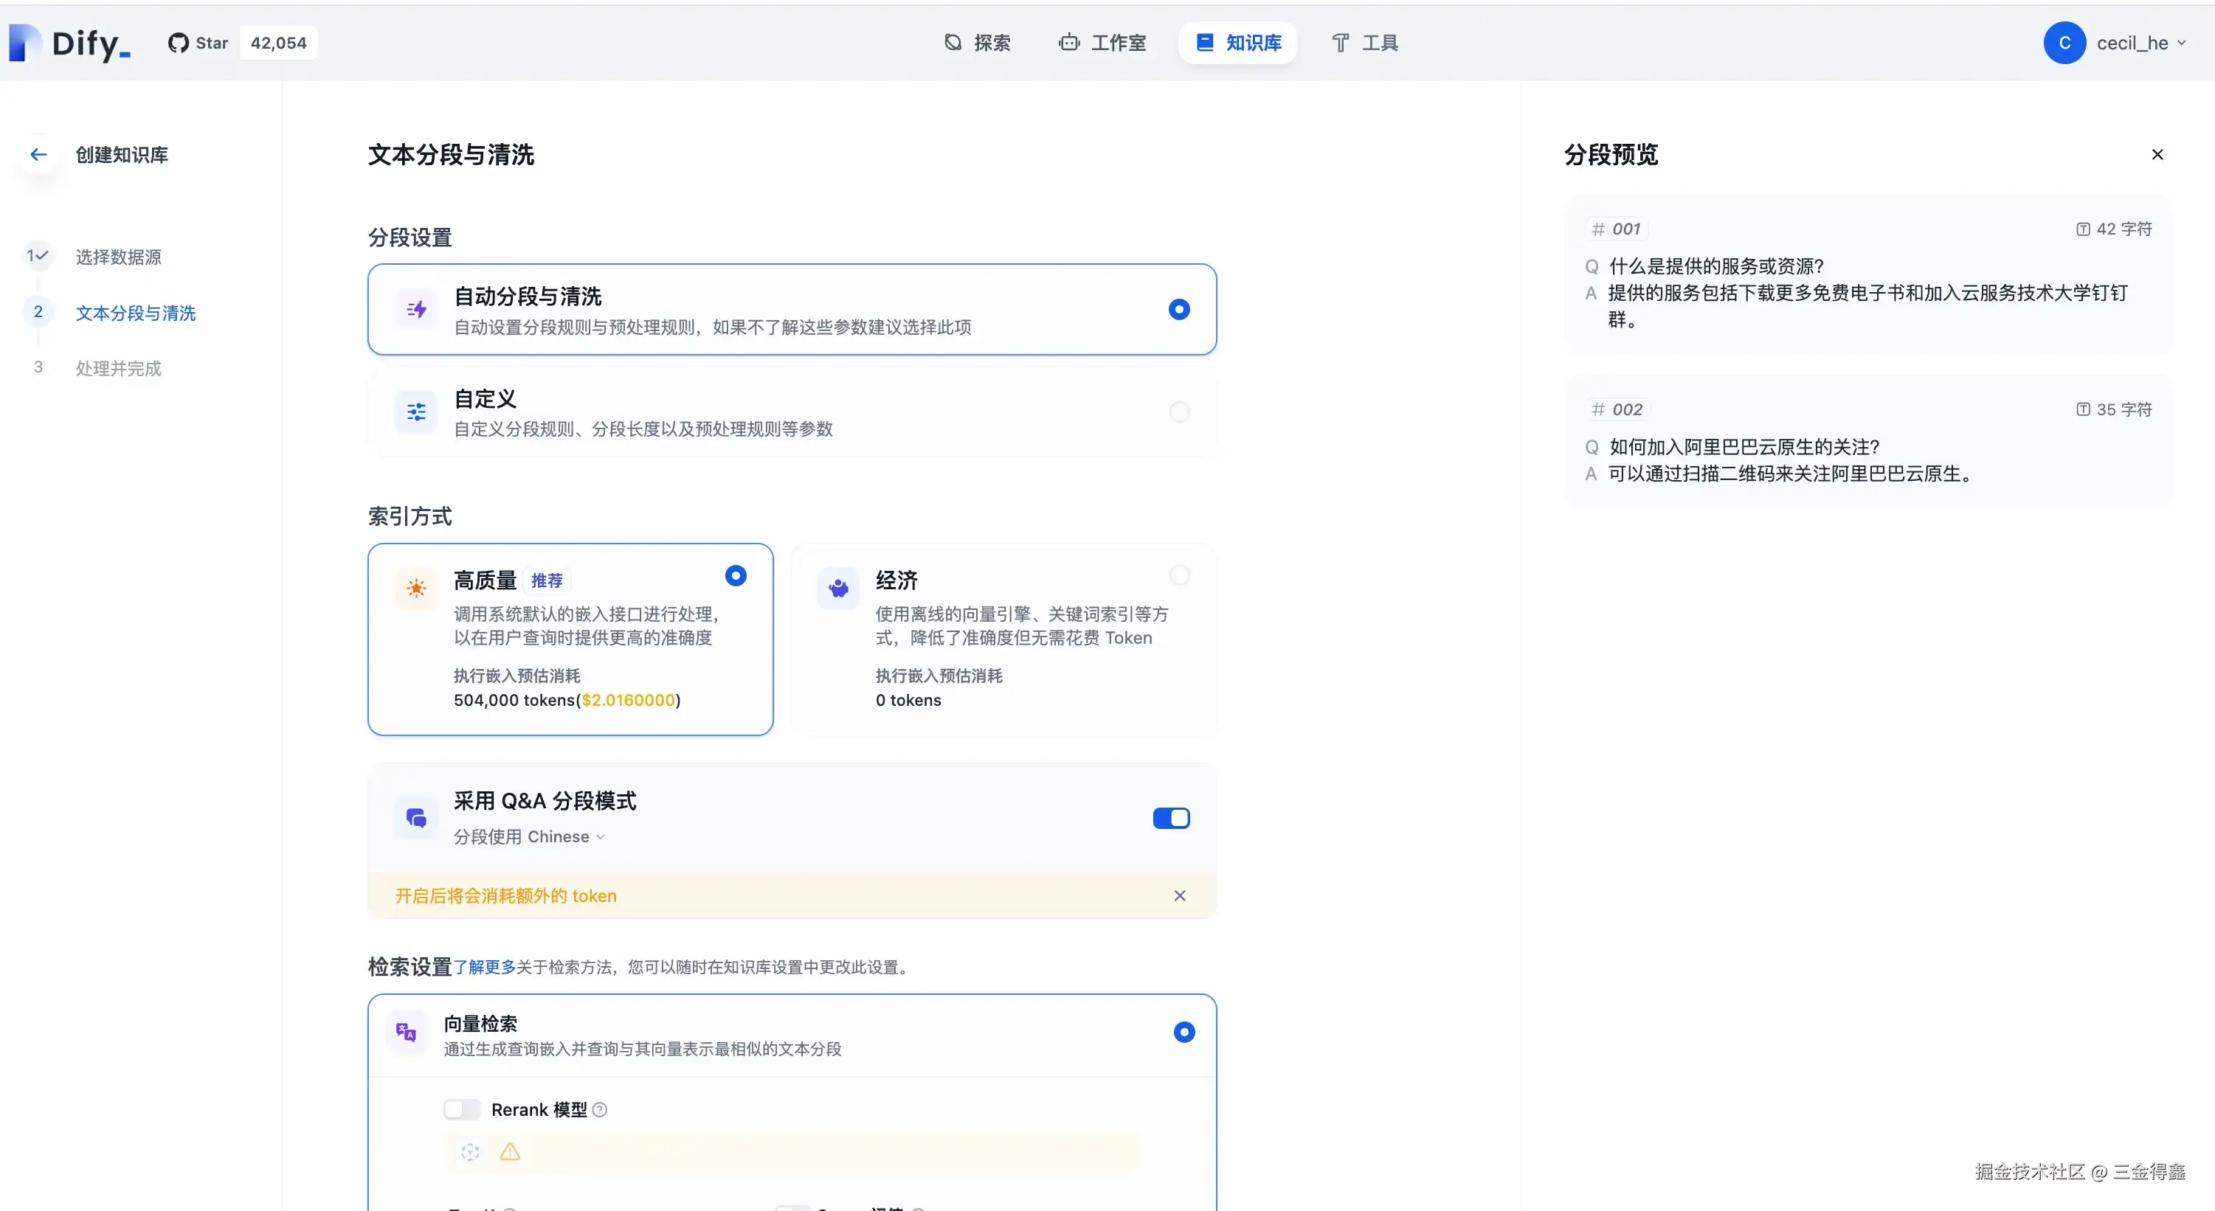2215x1211 pixels.
Task: Click the back arrow next to 创建知识库
Action: coord(38,155)
